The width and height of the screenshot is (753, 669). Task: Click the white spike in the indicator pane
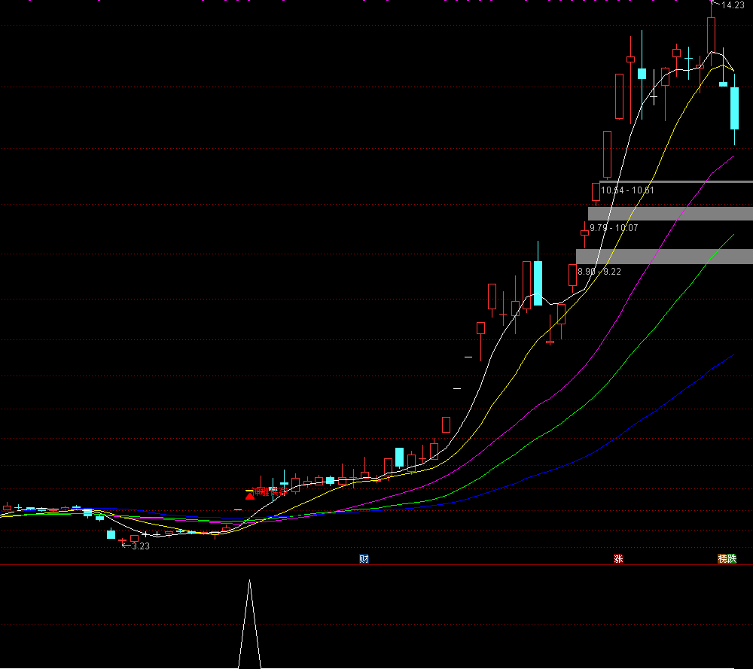249,625
